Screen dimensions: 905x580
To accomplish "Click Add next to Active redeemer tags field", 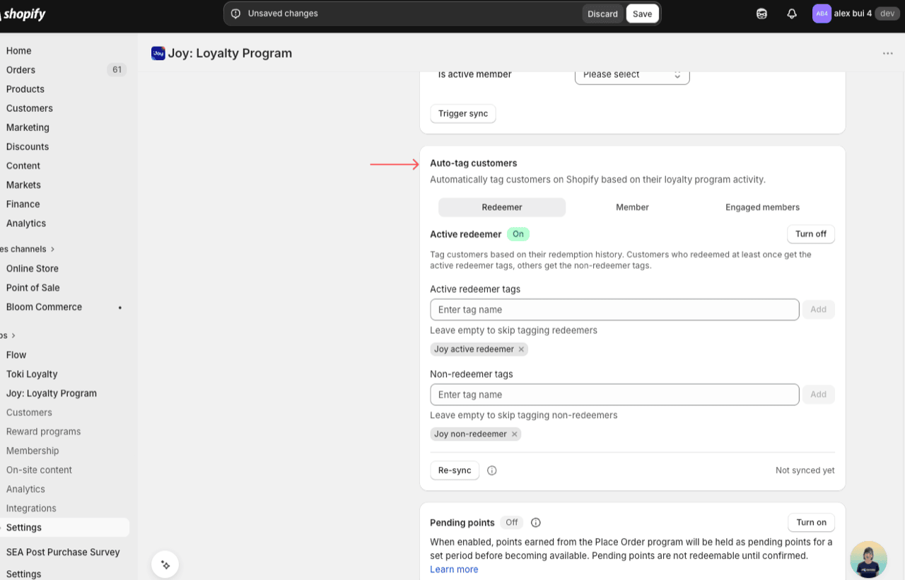I will (819, 310).
